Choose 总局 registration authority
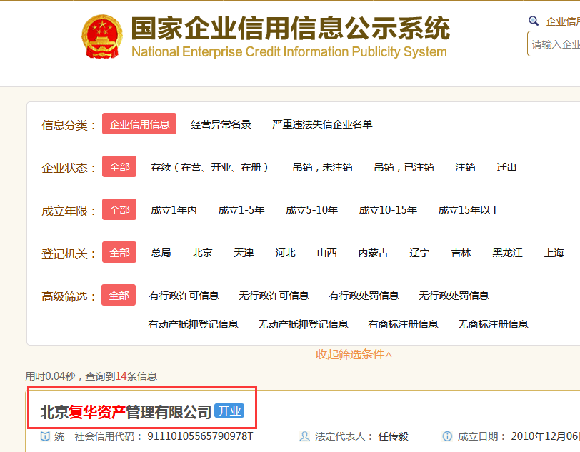 (161, 253)
